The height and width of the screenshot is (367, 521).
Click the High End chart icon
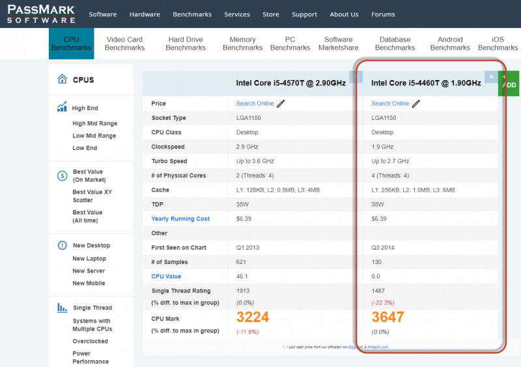click(x=63, y=108)
